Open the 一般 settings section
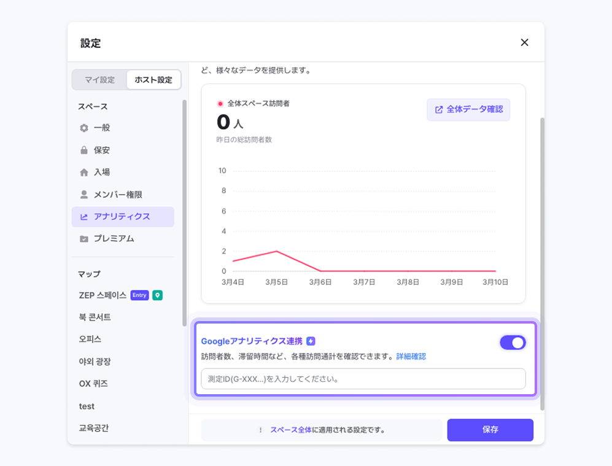 tap(123, 128)
